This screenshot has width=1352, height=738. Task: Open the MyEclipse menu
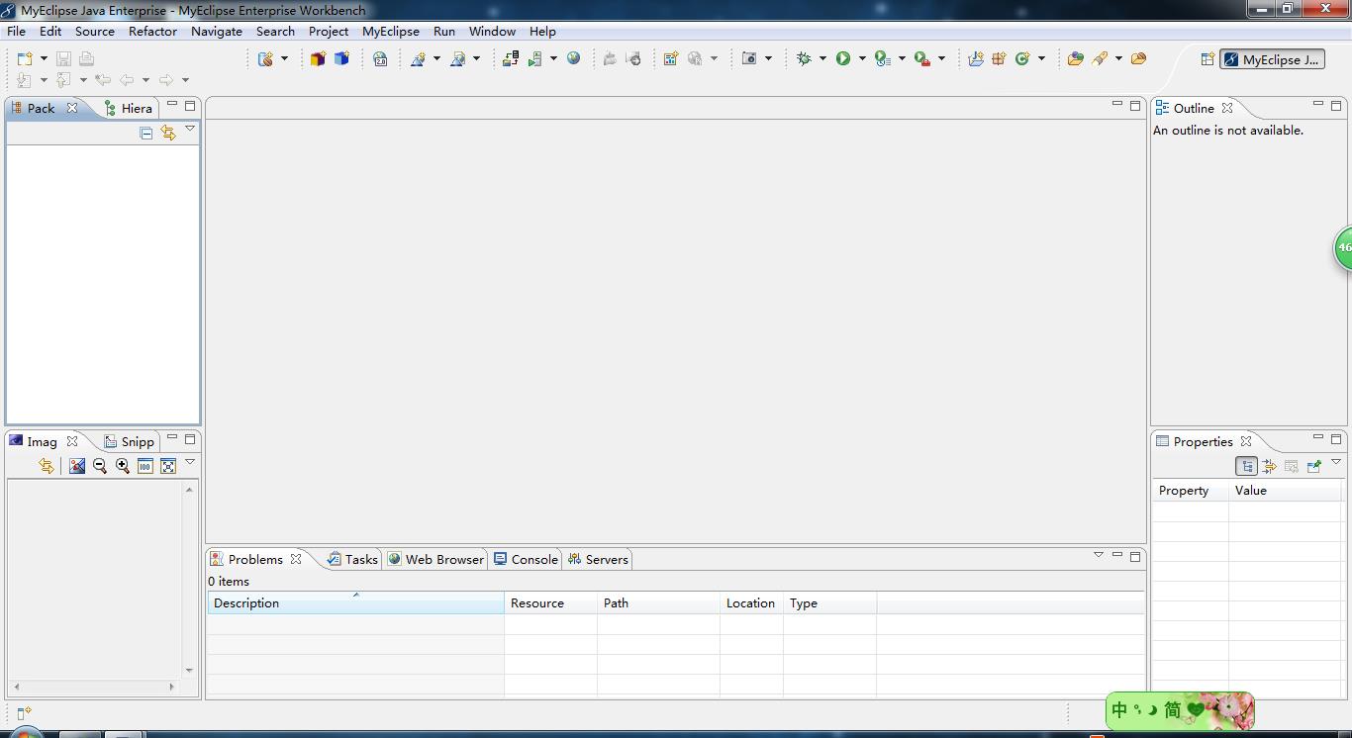point(391,31)
